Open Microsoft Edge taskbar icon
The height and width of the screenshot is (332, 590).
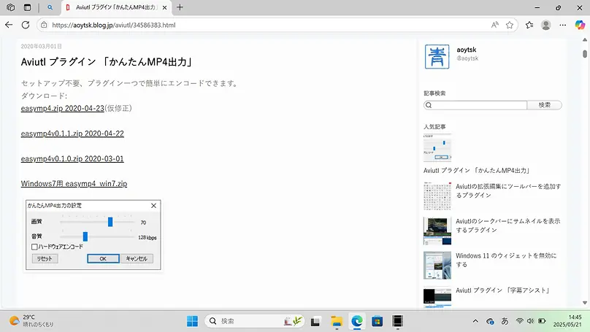[x=357, y=322]
